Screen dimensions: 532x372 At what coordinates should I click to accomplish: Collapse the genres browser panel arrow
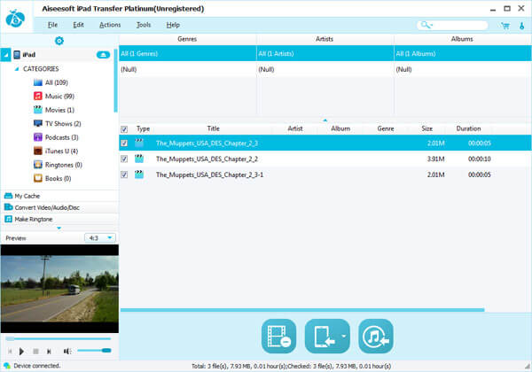pos(325,120)
